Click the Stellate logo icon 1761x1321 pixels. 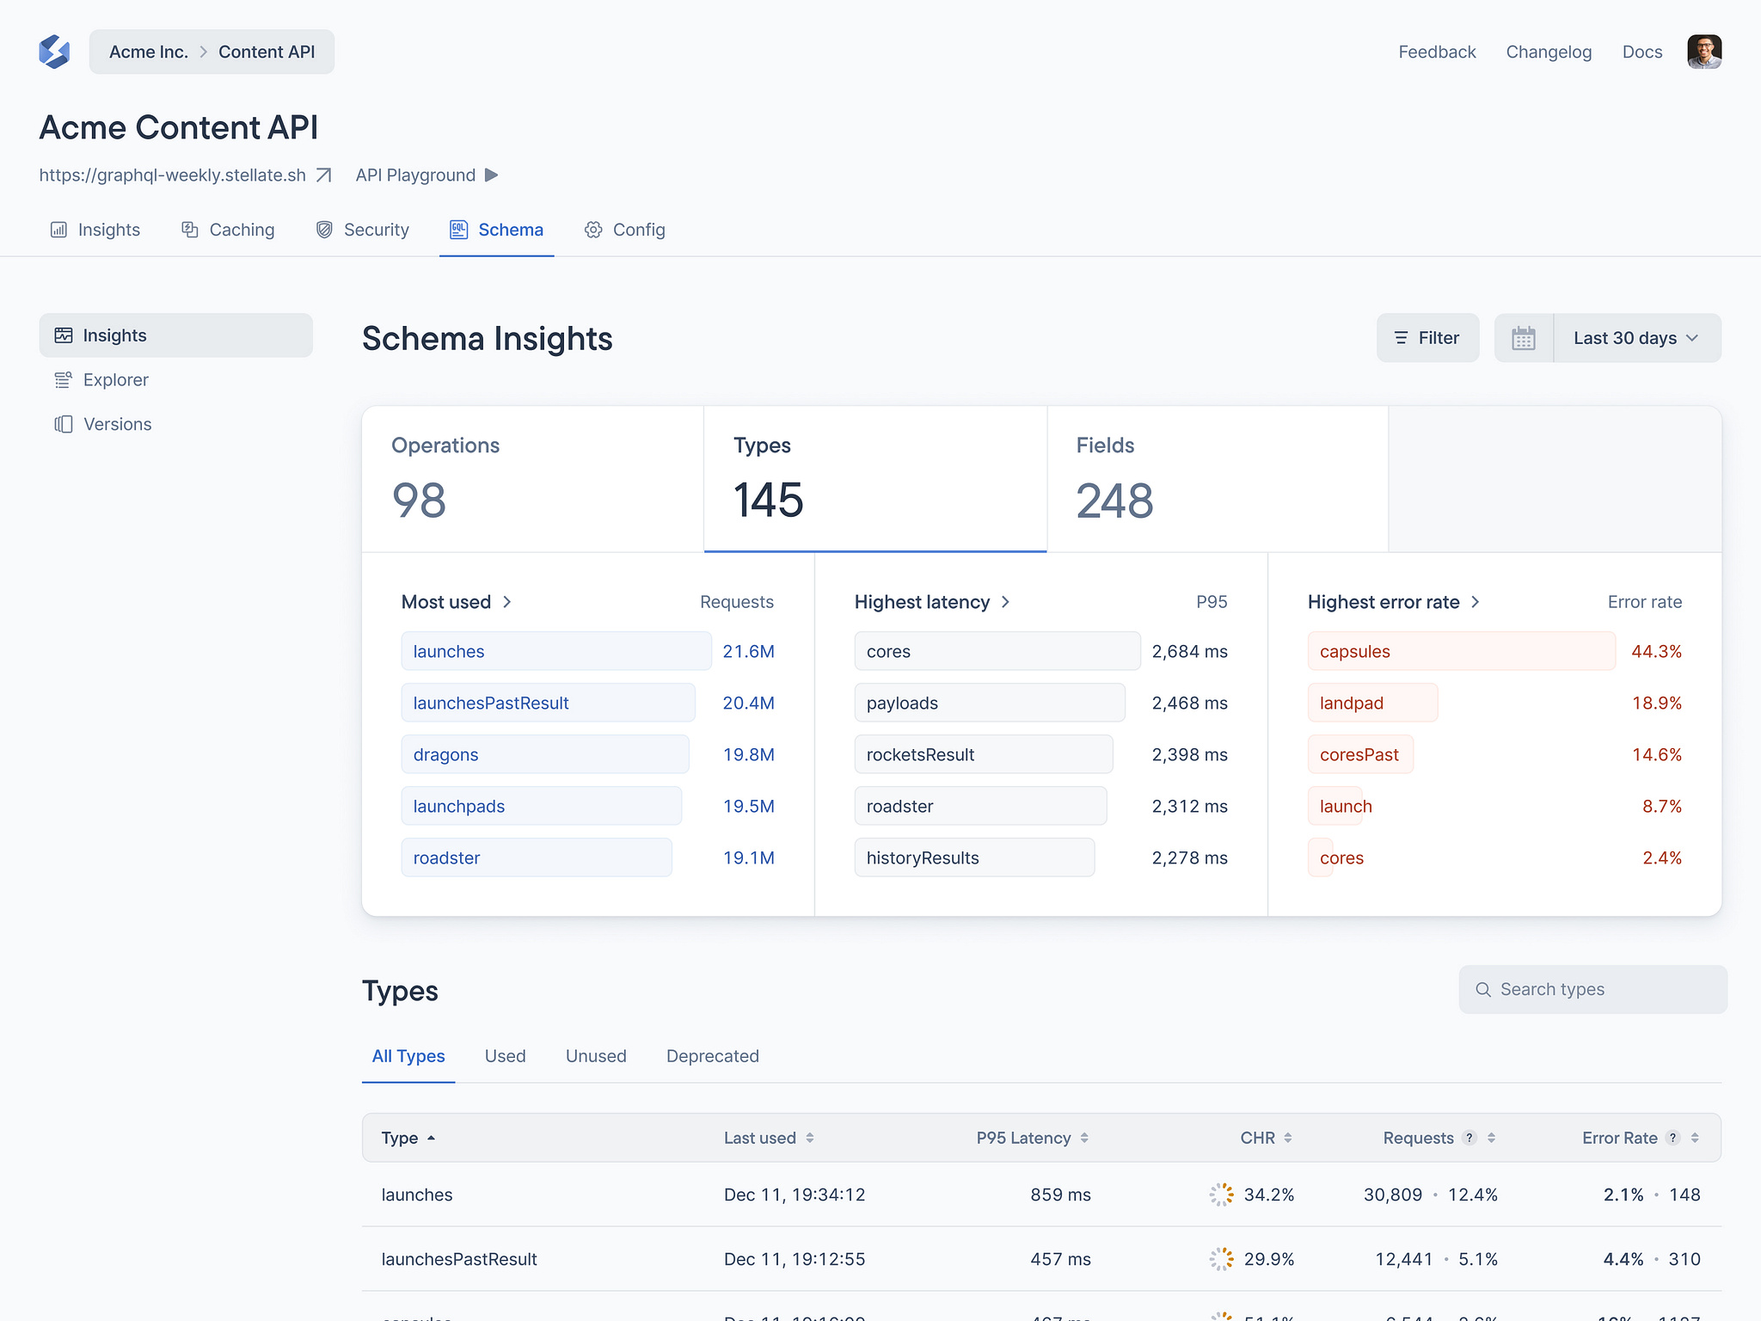click(x=54, y=52)
